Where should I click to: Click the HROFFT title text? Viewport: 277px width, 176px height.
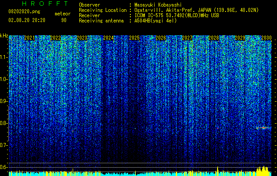pyautogui.click(x=45, y=4)
